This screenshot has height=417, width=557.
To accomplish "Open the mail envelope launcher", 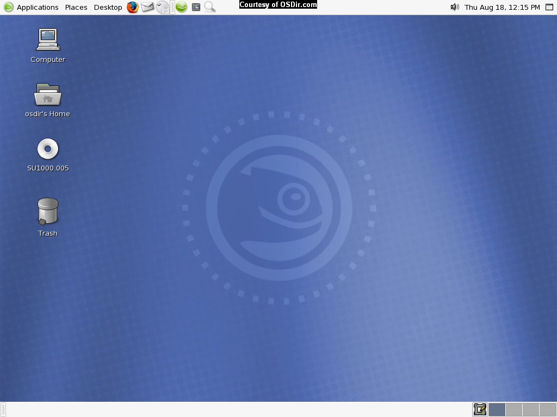I will point(147,7).
